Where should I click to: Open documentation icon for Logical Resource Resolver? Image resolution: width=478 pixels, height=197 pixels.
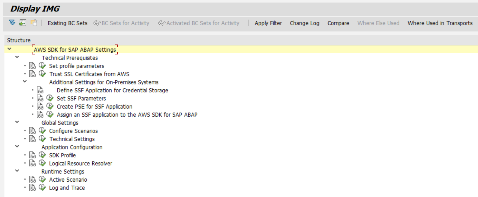[x=32, y=163]
